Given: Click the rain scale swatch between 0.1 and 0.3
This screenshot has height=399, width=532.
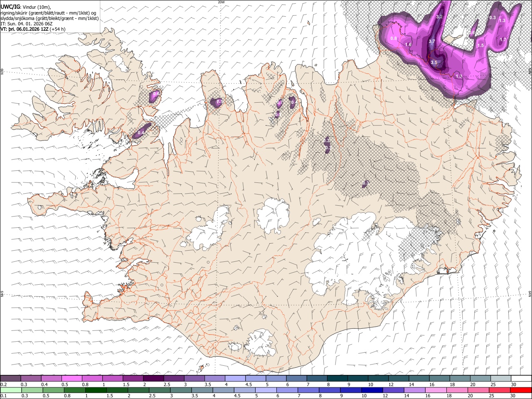Looking at the screenshot, I should point(10,390).
